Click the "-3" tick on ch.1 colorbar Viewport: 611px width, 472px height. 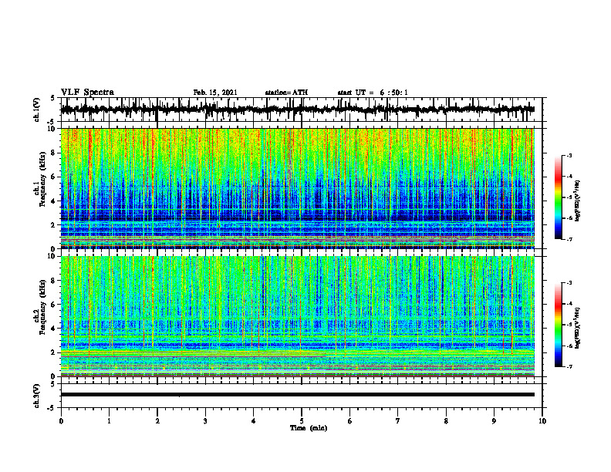(569, 155)
